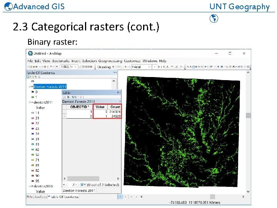Open the Drawing dropdown menu
Viewport: 277px width, 208px height.
(104, 67)
